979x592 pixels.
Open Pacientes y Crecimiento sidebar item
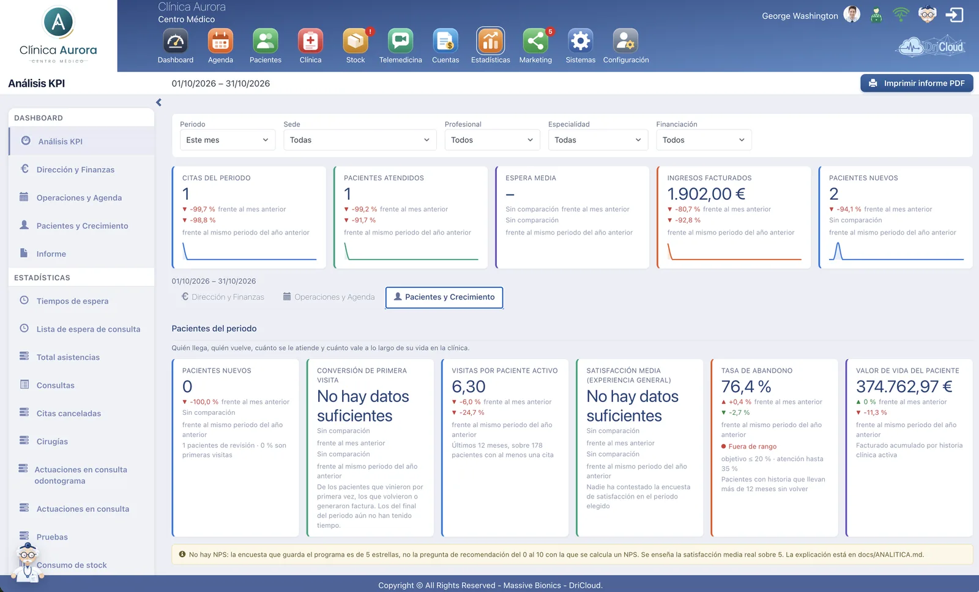(81, 225)
